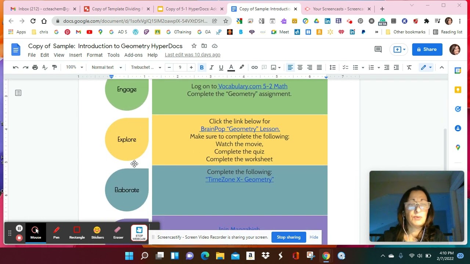
Task: Open Google Tasks in side panel
Action: pos(458,109)
